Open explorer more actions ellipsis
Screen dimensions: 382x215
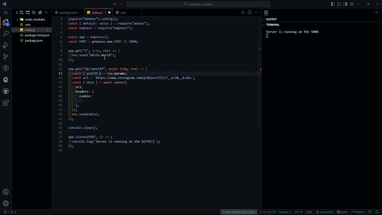pyautogui.click(x=47, y=13)
